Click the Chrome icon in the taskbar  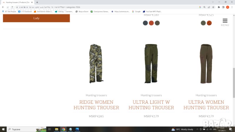63,129
